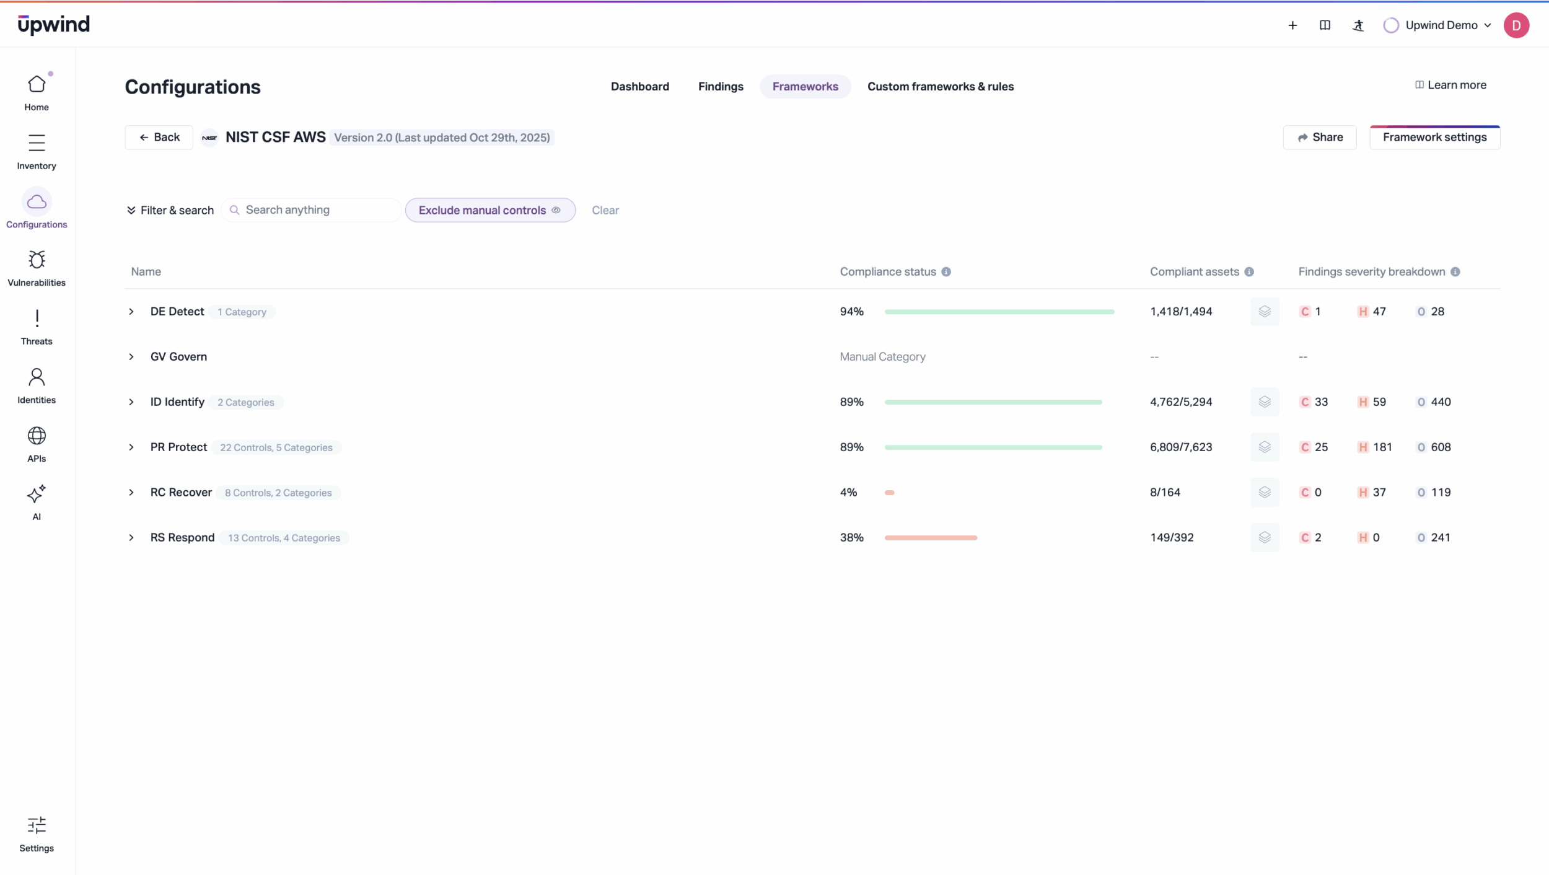Open the APIs globe icon
This screenshot has height=875, width=1549.
point(37,436)
